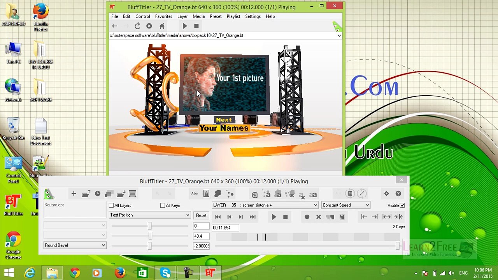The image size is (498, 280).
Task: Open the Control menu
Action: pos(143,16)
